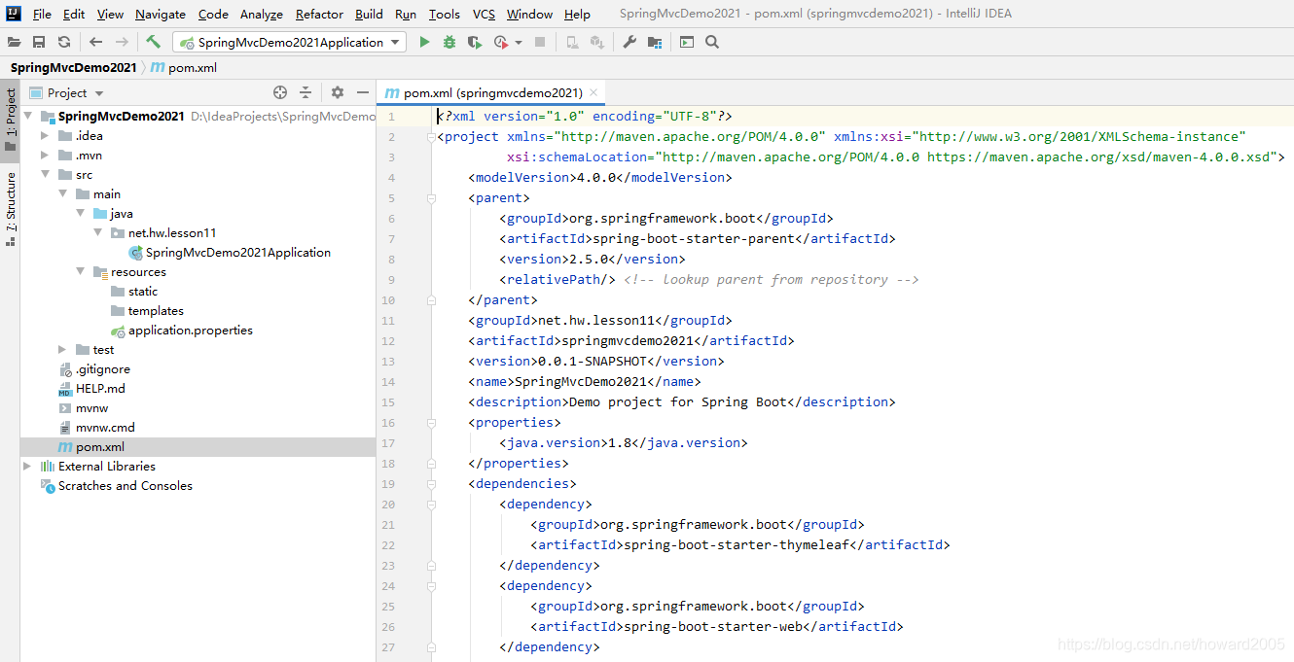Open Project Structure folder icon
The width and height of the screenshot is (1294, 662).
pyautogui.click(x=655, y=42)
